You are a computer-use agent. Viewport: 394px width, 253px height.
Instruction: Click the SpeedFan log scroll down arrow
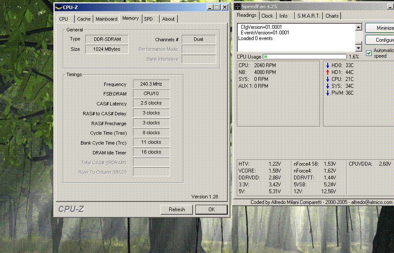pyautogui.click(x=359, y=48)
